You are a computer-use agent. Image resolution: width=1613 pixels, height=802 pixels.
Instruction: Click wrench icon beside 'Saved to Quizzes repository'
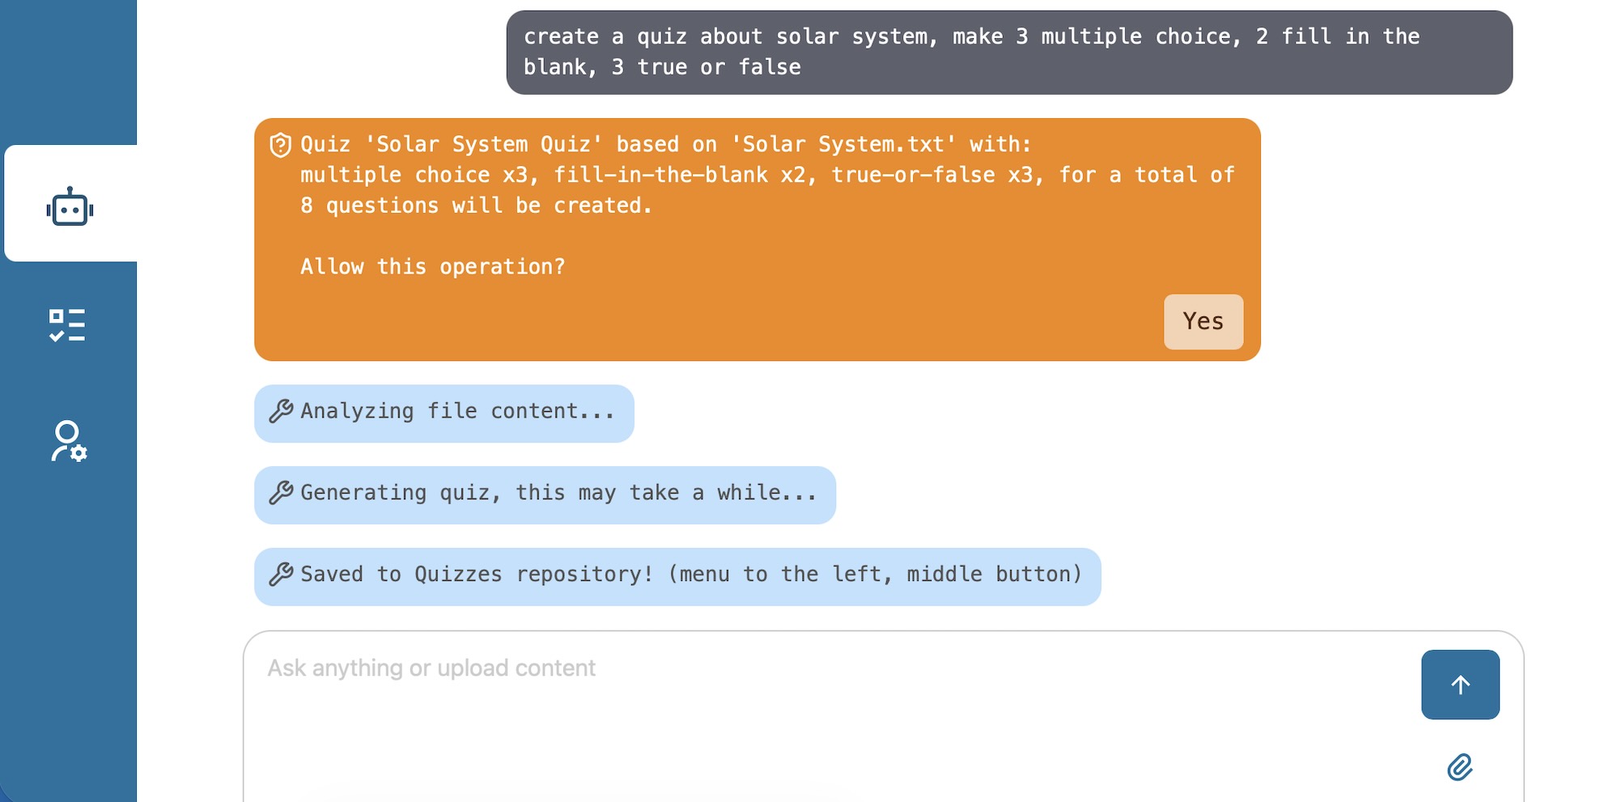point(280,575)
